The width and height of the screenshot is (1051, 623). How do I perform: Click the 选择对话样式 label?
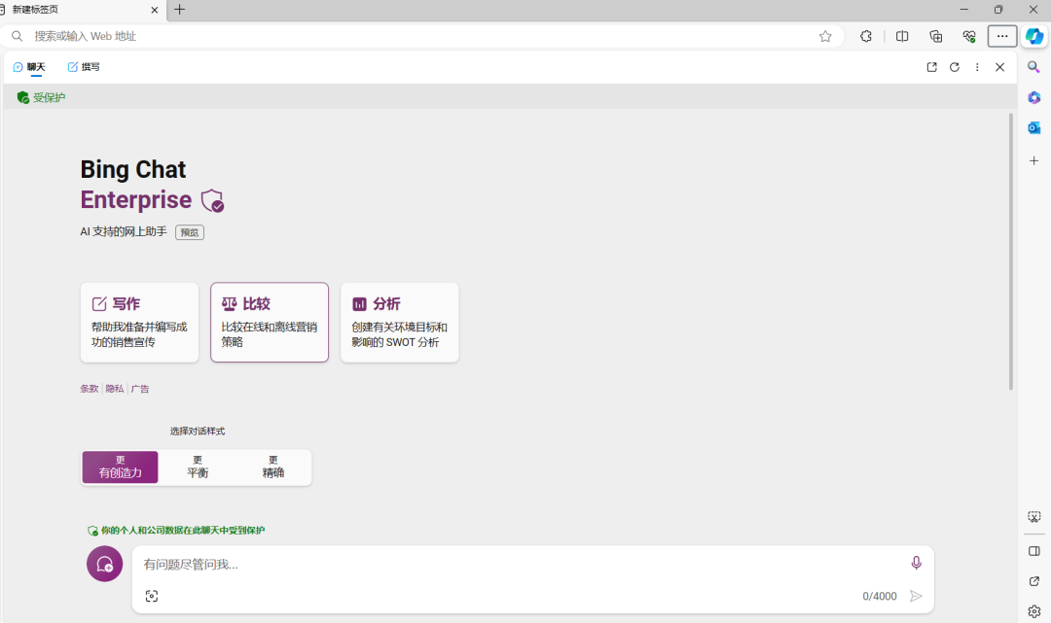197,431
